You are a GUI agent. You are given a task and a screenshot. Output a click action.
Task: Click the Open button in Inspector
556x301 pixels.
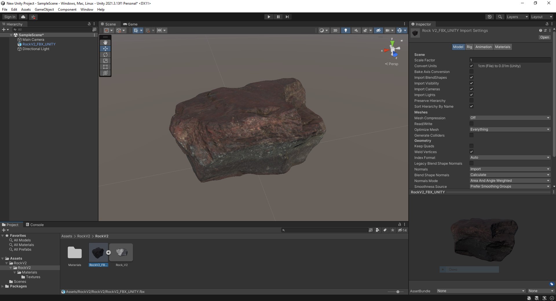pos(544,37)
